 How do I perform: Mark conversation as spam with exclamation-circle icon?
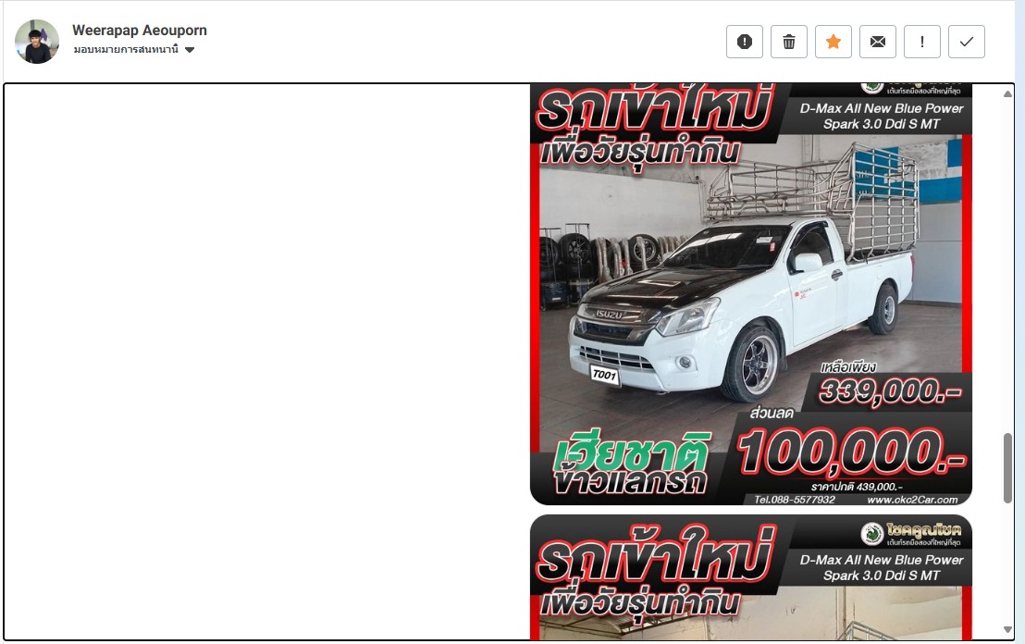coord(745,42)
